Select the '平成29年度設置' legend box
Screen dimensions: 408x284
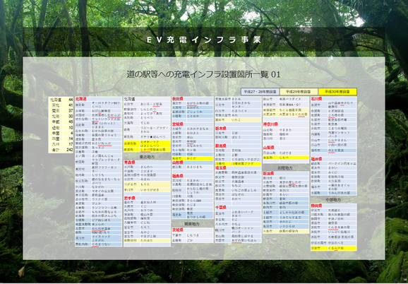pyautogui.click(x=299, y=92)
